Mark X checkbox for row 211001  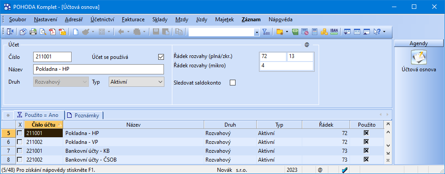[x=19, y=133]
